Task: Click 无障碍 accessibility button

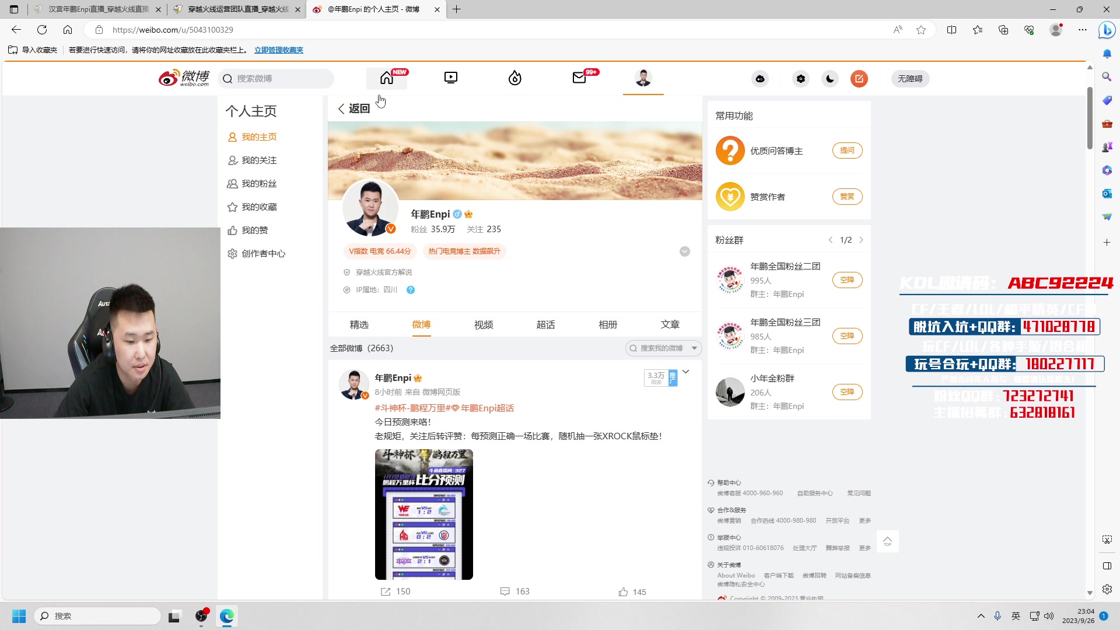Action: point(910,79)
